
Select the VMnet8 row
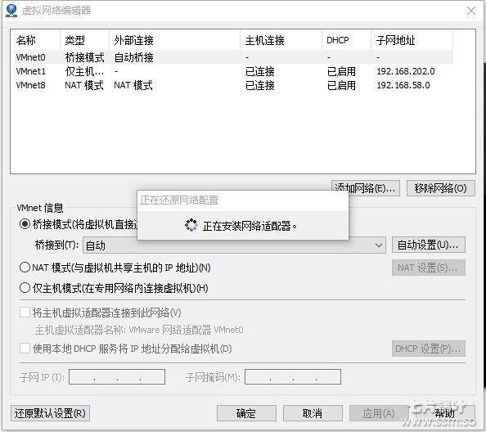(x=234, y=85)
